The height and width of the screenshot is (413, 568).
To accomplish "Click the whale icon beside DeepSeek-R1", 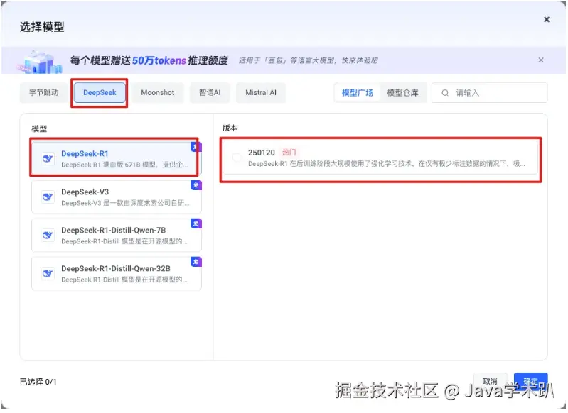I will tap(48, 158).
